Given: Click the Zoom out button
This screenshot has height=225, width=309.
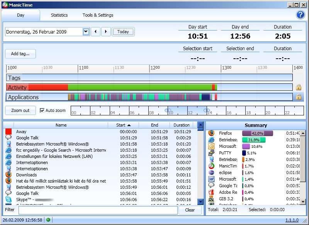Looking at the screenshot, I should pos(20,110).
